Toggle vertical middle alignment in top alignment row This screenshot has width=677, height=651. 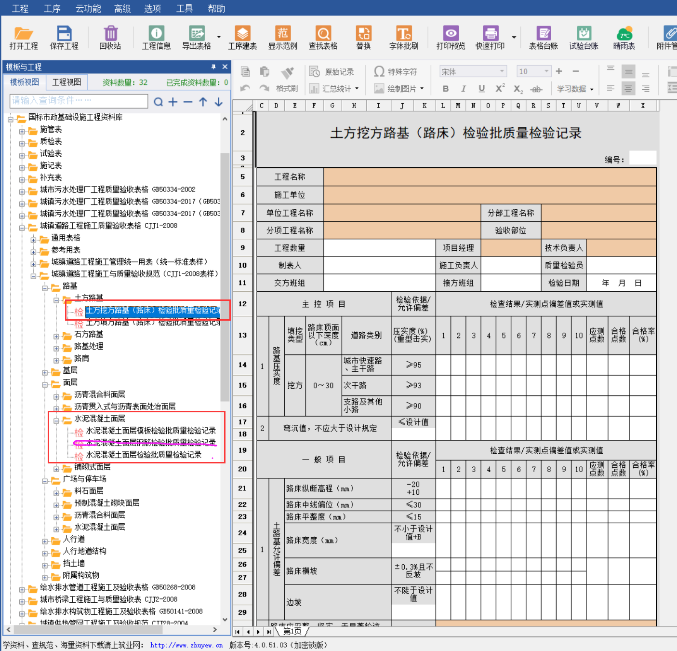(x=628, y=72)
